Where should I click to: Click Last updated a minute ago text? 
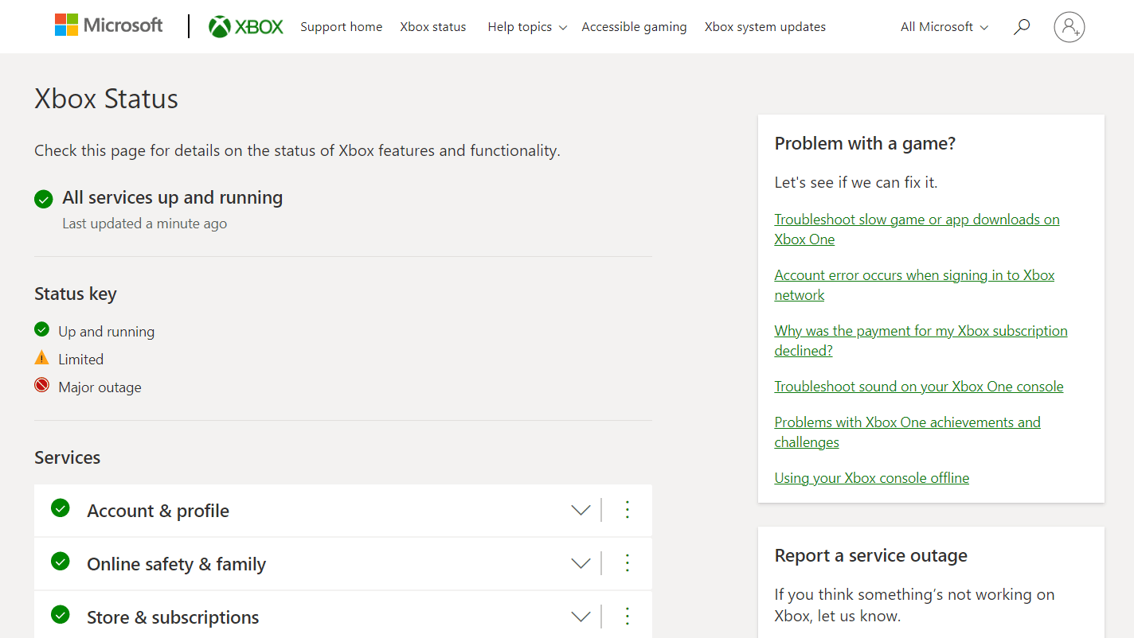(144, 224)
